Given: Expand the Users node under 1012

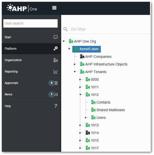Looking at the screenshot, I should [x=86, y=117].
